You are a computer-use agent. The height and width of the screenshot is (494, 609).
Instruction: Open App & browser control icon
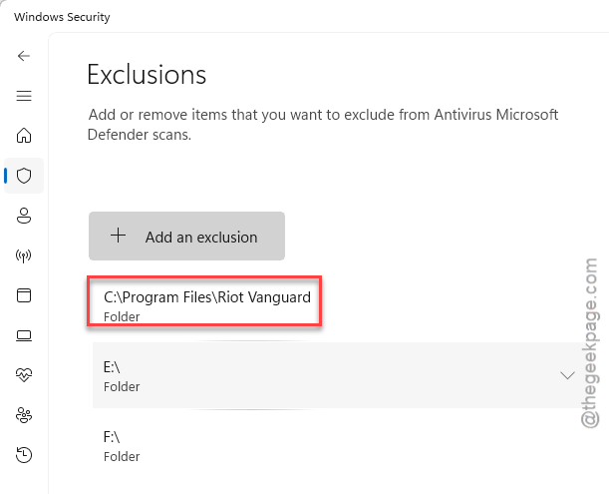(24, 295)
